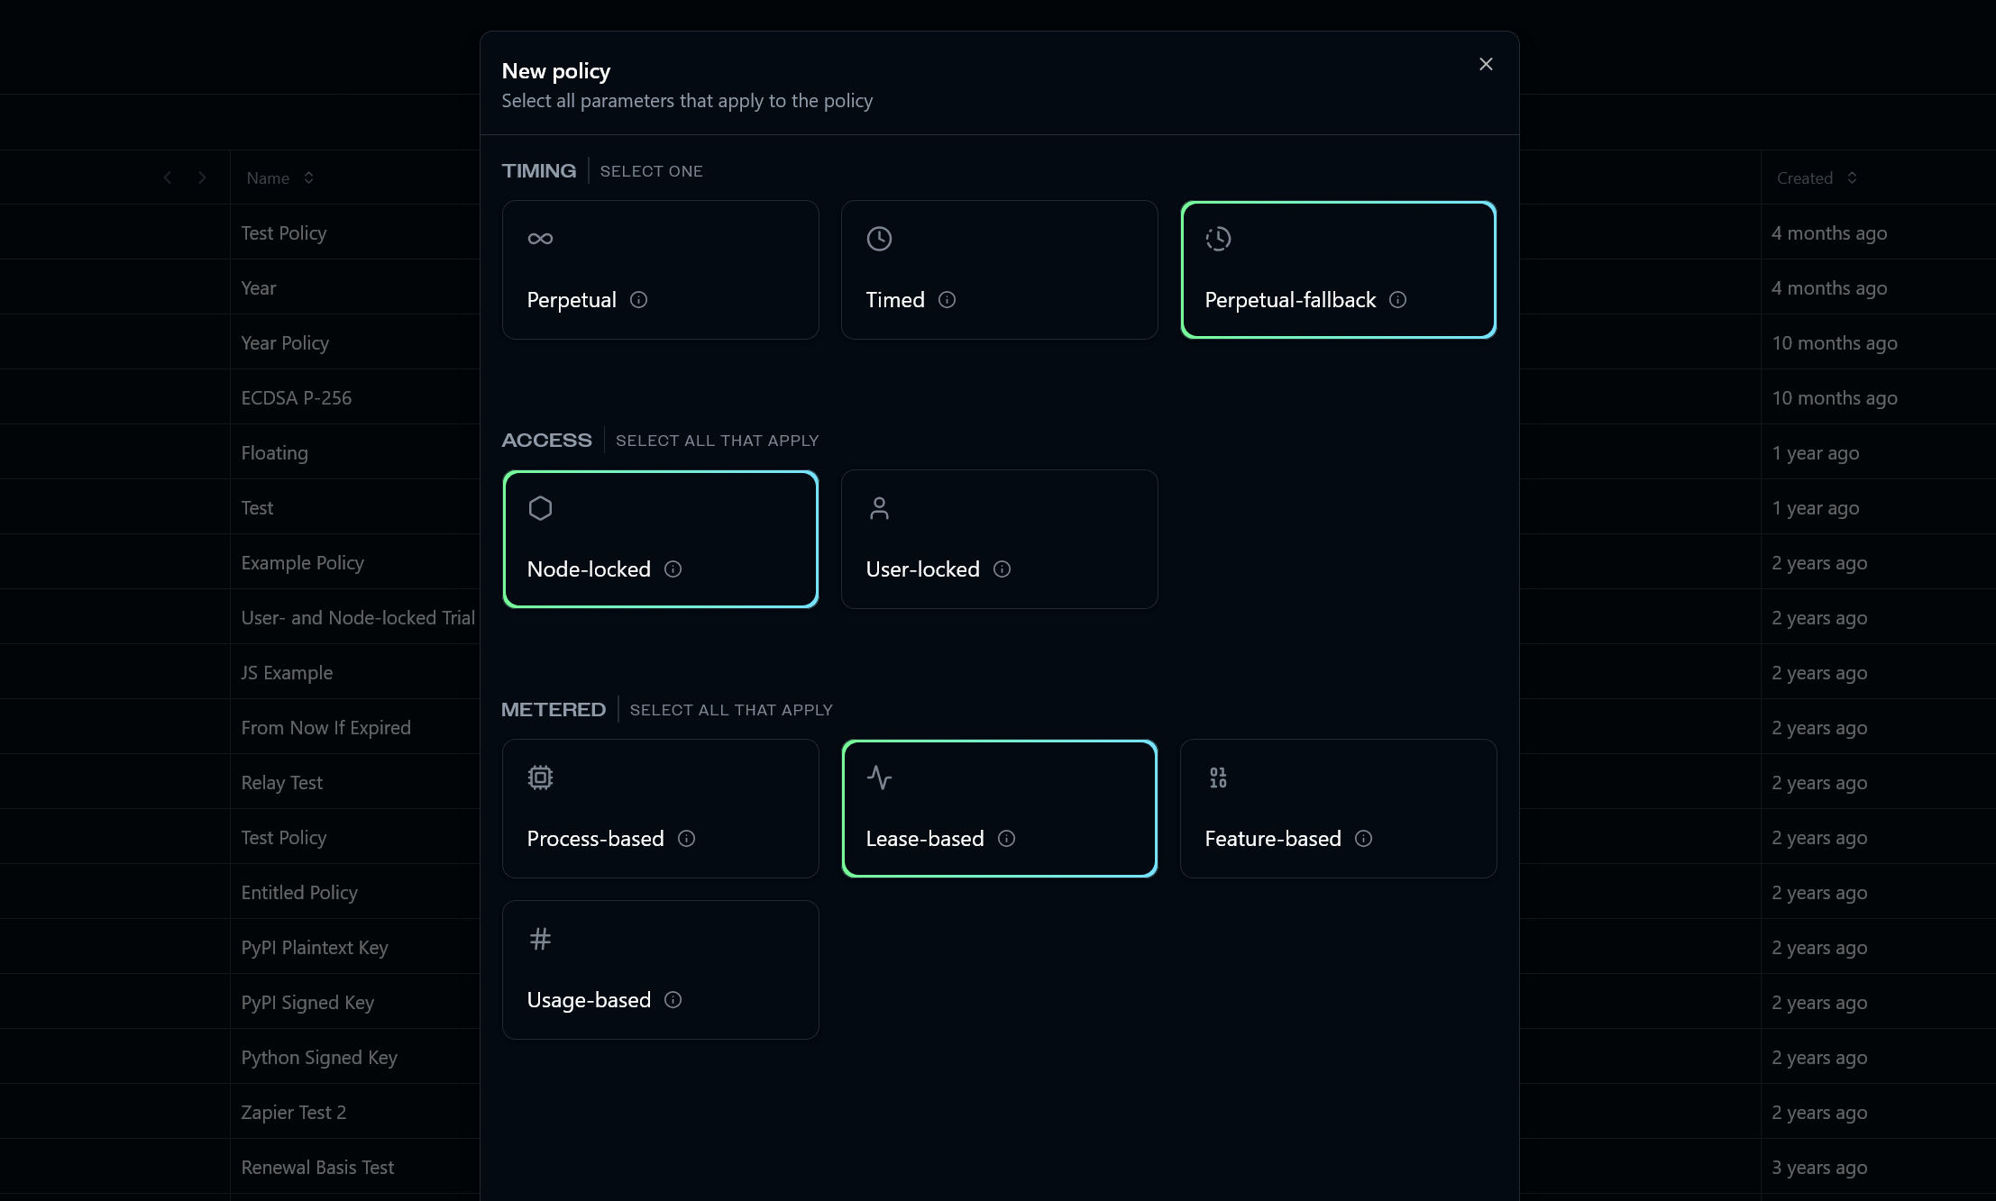Click the Perpetual infinity icon
The image size is (1996, 1201).
[540, 239]
